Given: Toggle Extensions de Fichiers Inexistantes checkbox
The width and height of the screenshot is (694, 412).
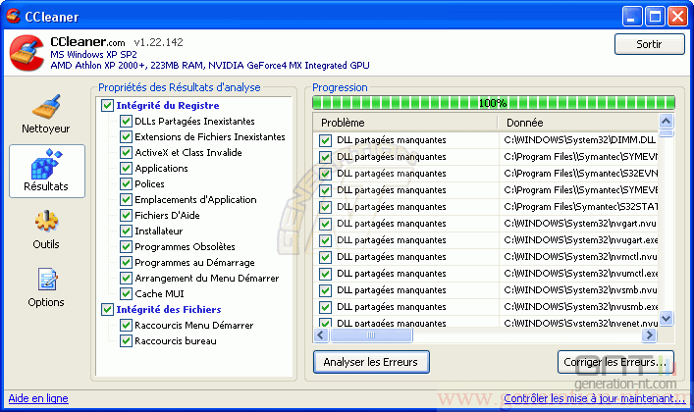Looking at the screenshot, I should tap(126, 136).
